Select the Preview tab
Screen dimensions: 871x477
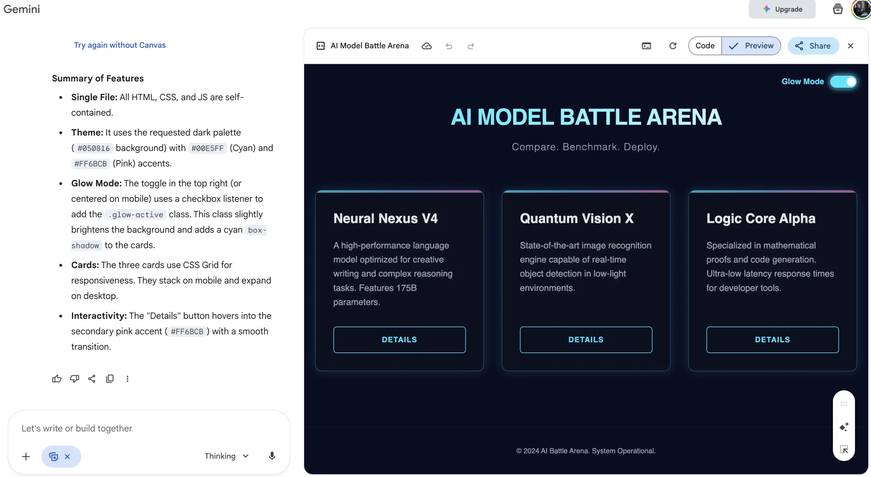pyautogui.click(x=751, y=46)
